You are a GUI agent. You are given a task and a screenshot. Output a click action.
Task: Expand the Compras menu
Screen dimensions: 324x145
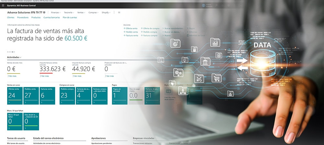(x=93, y=13)
